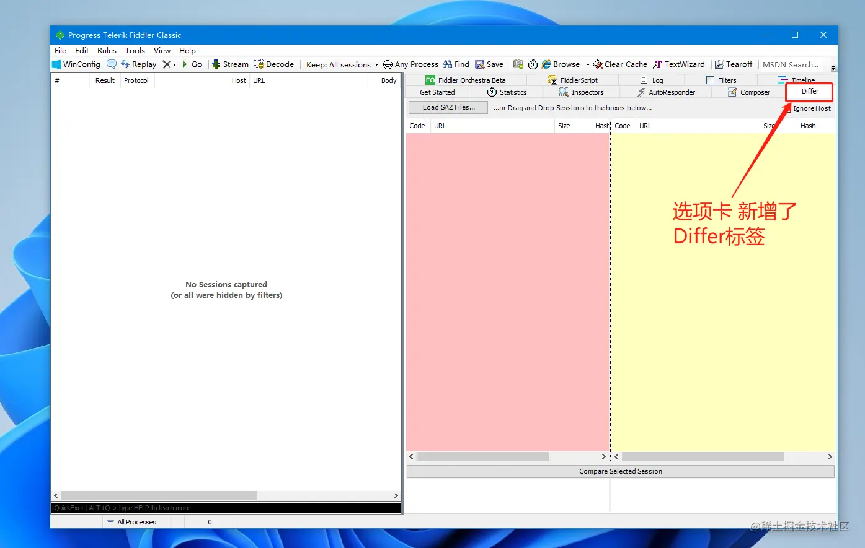This screenshot has height=548, width=865.
Task: Sort sessions by Protocol column header
Action: point(136,80)
